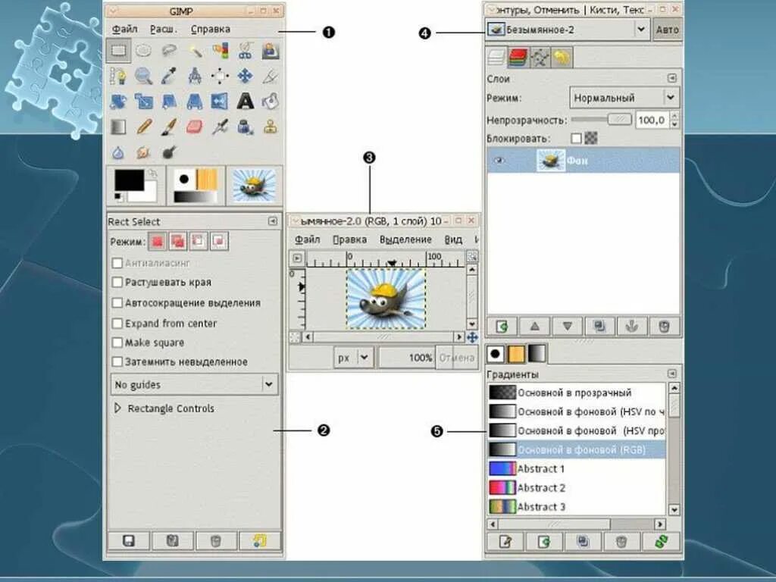Screen dimensions: 776x582
Task: Hide the Фон layer using eye icon
Action: [x=499, y=161]
